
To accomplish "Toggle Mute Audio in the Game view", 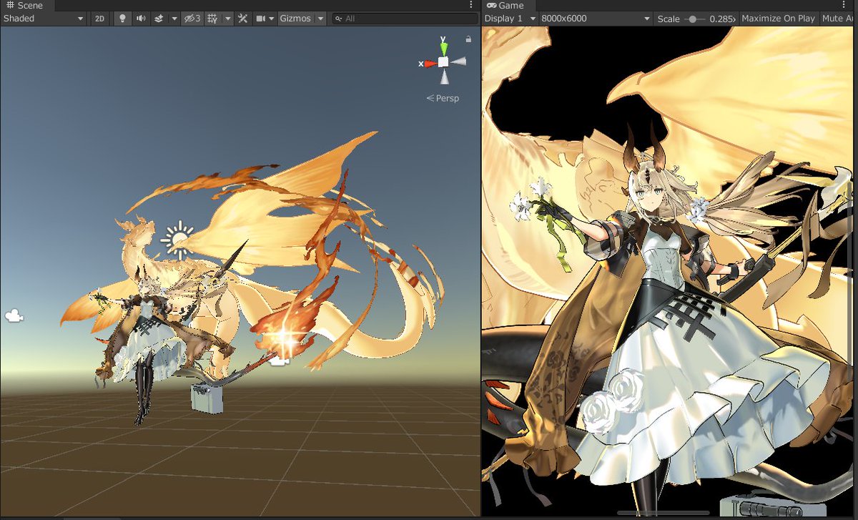I will pyautogui.click(x=839, y=19).
